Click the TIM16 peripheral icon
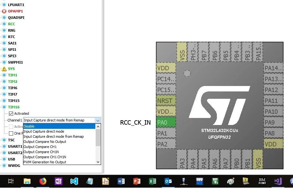Screen dimensions: 293x195 (x=4, y=107)
